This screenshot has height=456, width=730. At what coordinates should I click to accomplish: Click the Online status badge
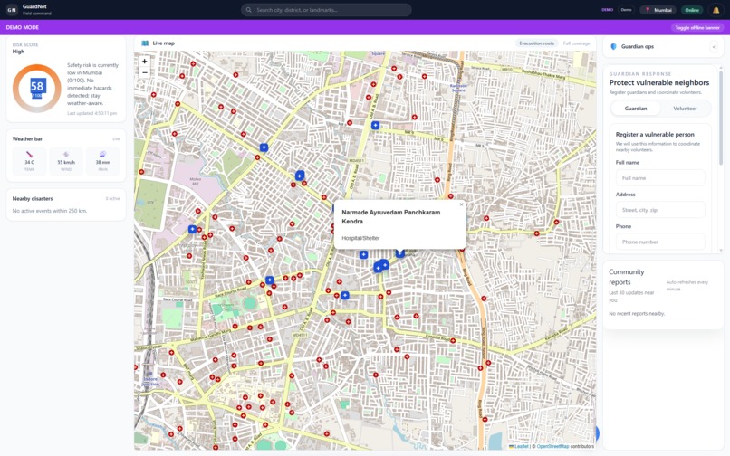[x=692, y=10]
